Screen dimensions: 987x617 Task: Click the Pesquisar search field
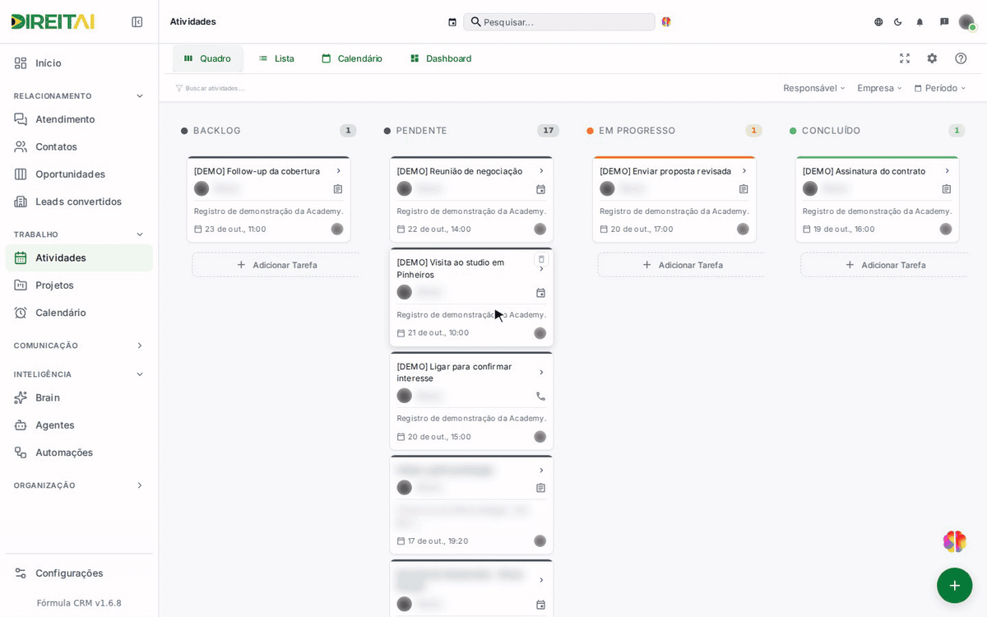559,22
